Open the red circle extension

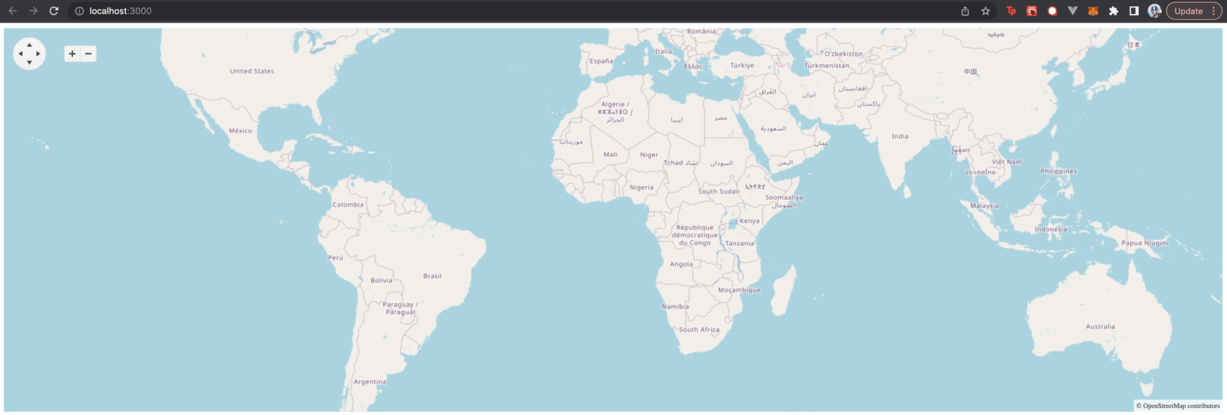point(1052,11)
